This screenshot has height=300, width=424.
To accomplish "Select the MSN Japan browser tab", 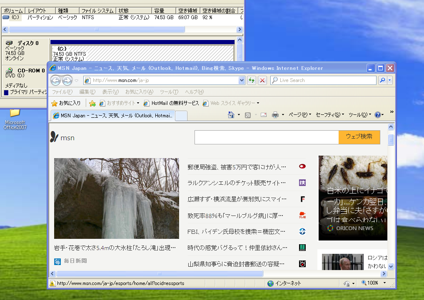I will (112, 115).
